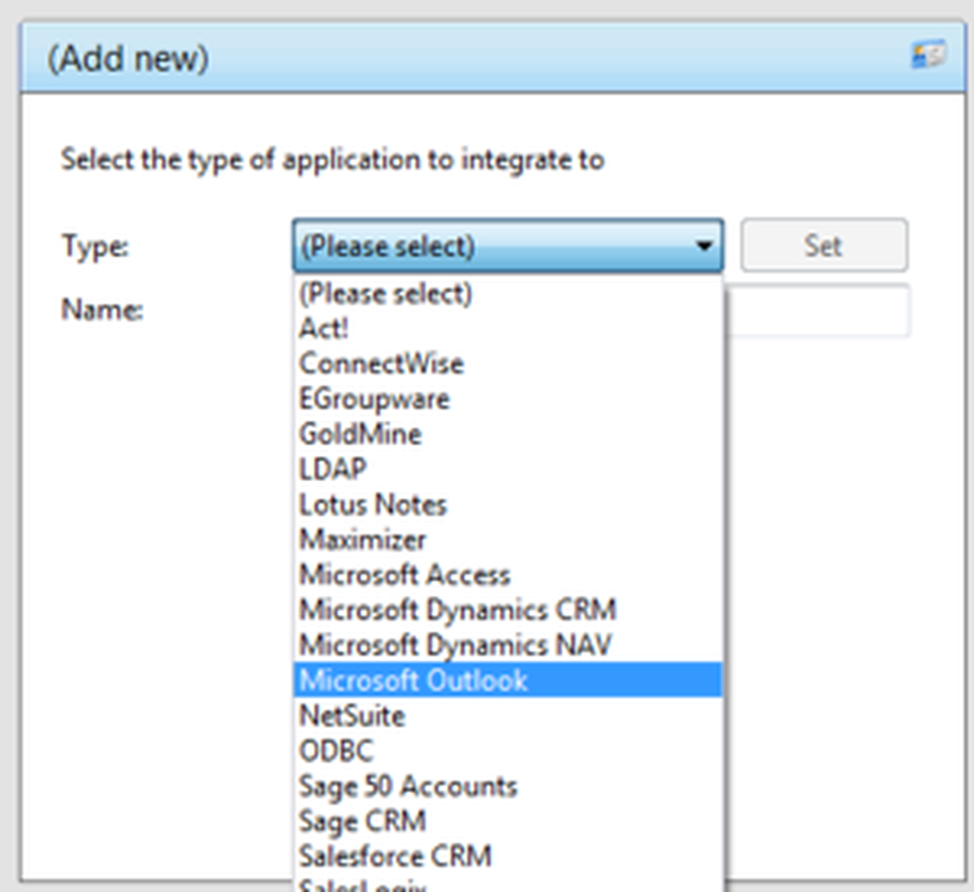Click the Name input field

818,311
